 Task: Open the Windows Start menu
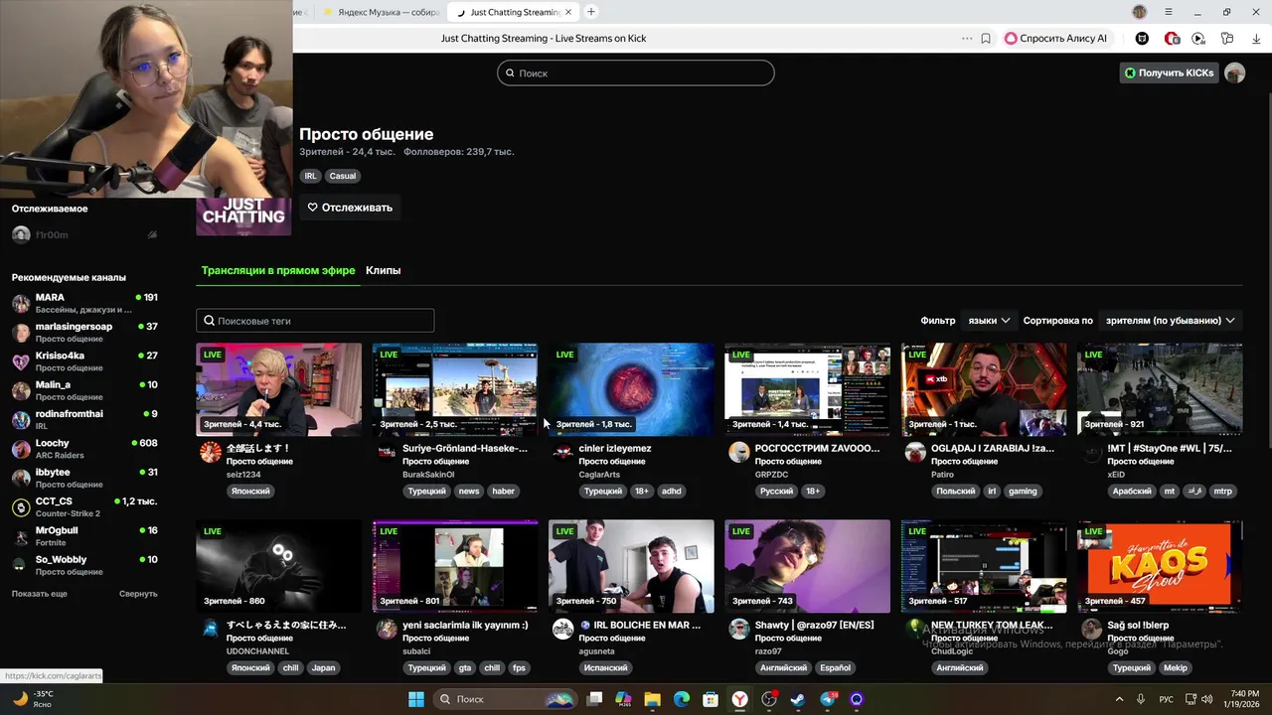point(415,699)
